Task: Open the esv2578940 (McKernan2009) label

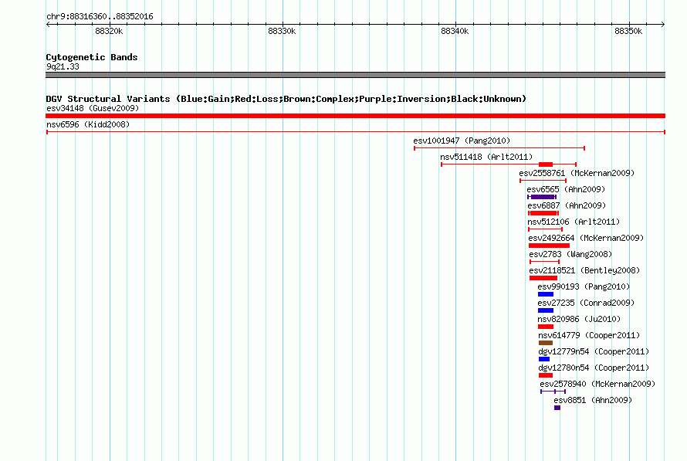Action: click(x=597, y=384)
